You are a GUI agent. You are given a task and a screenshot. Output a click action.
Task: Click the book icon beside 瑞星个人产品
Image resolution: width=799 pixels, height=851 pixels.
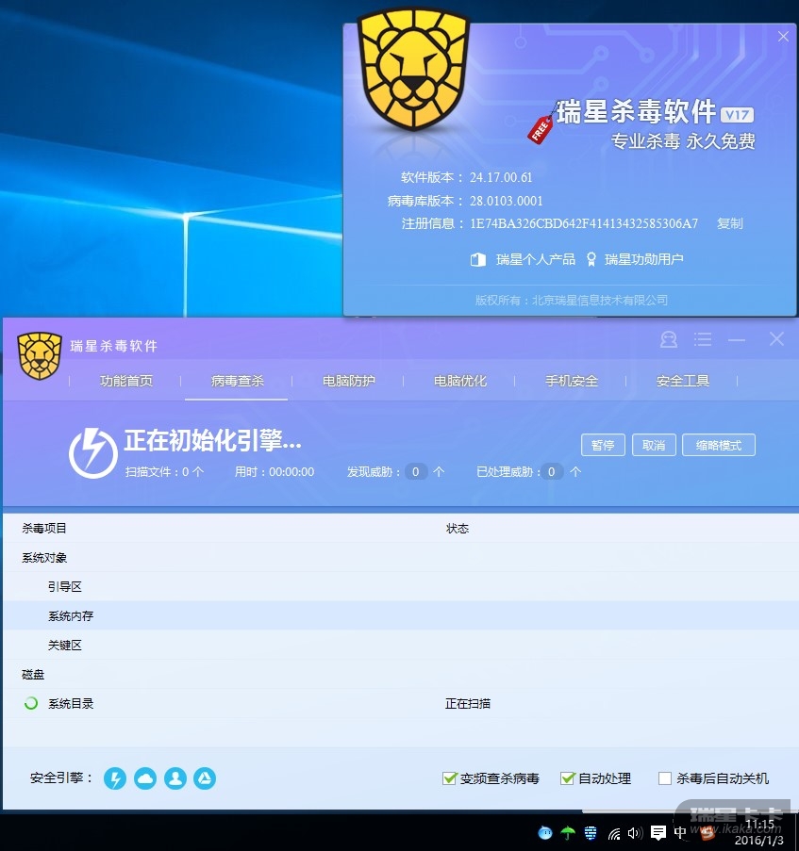point(478,259)
